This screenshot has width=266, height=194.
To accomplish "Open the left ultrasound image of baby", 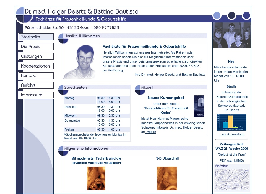I will [96, 178].
